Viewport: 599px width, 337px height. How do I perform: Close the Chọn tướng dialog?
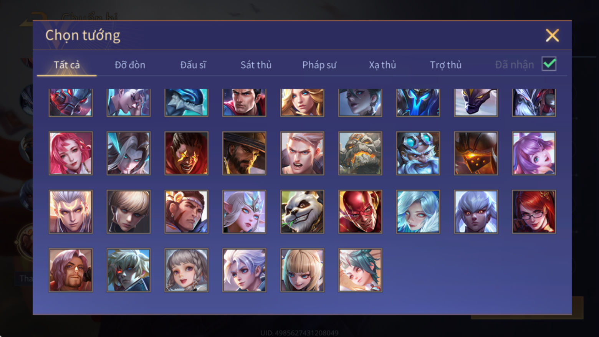click(x=552, y=35)
